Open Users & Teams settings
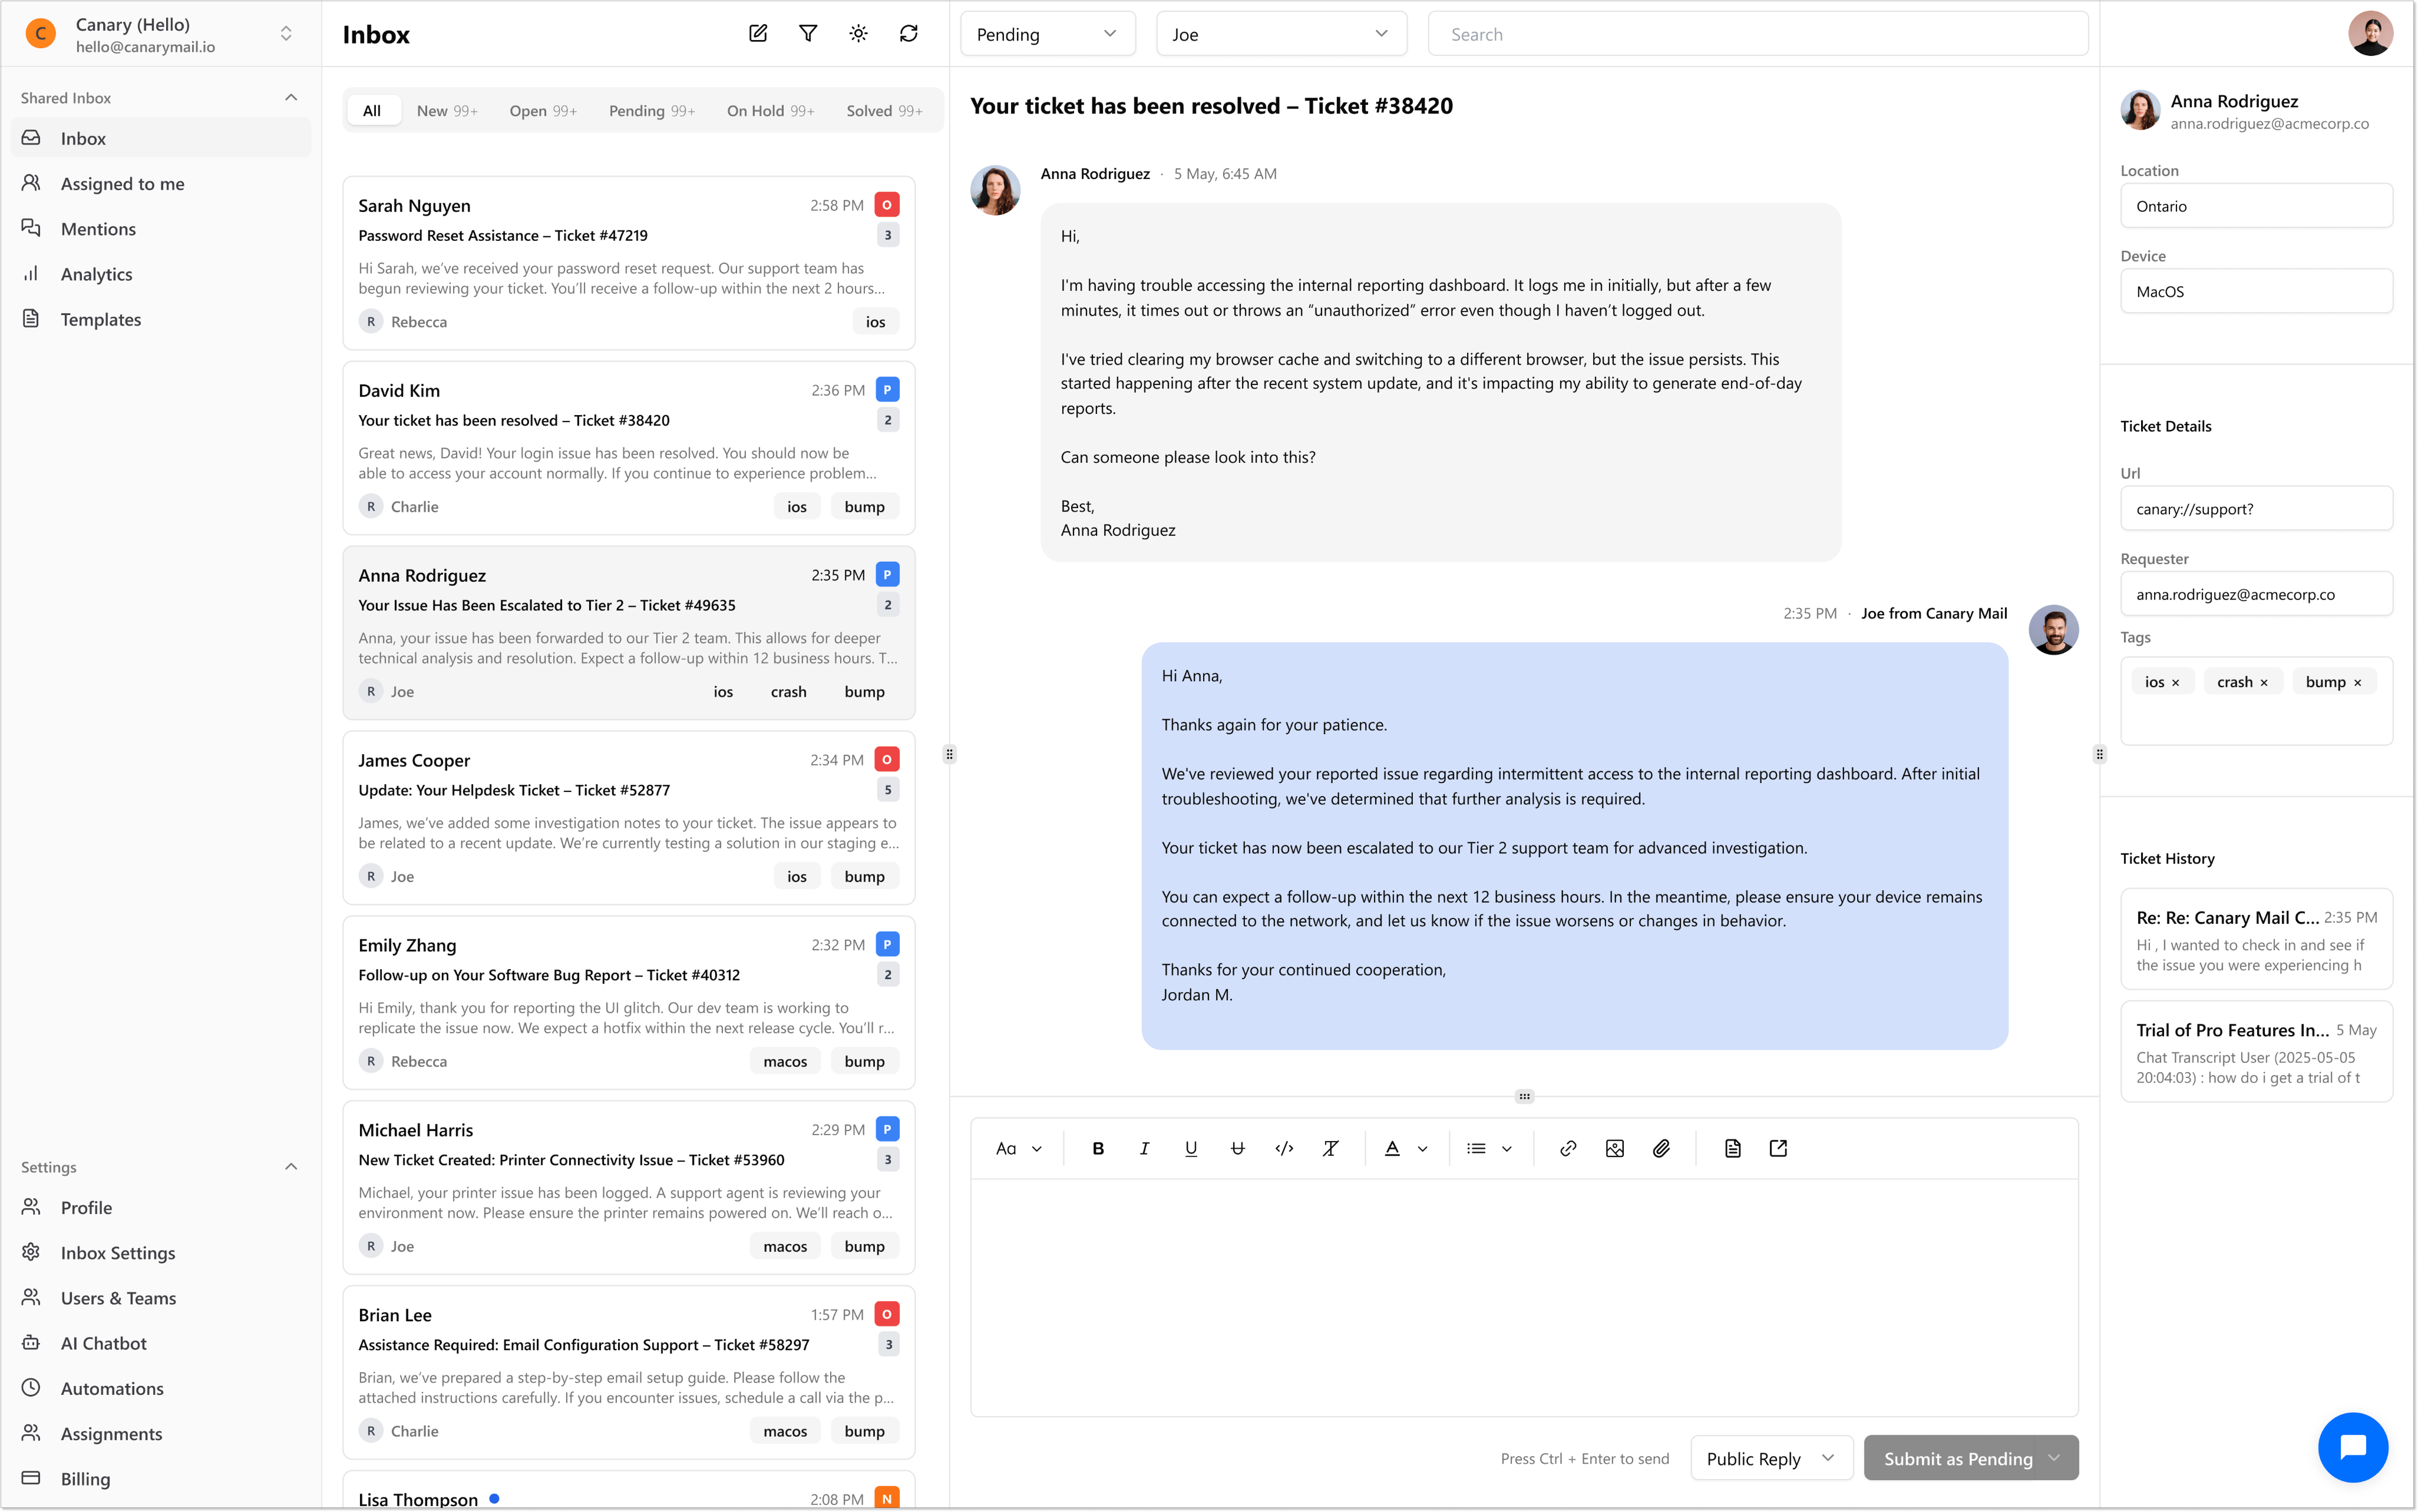 click(160, 1298)
